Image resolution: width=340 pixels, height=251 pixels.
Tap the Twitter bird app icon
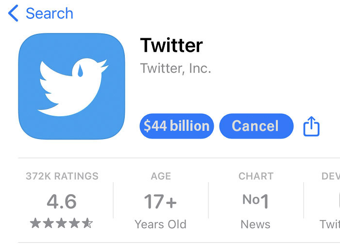pos(71,86)
